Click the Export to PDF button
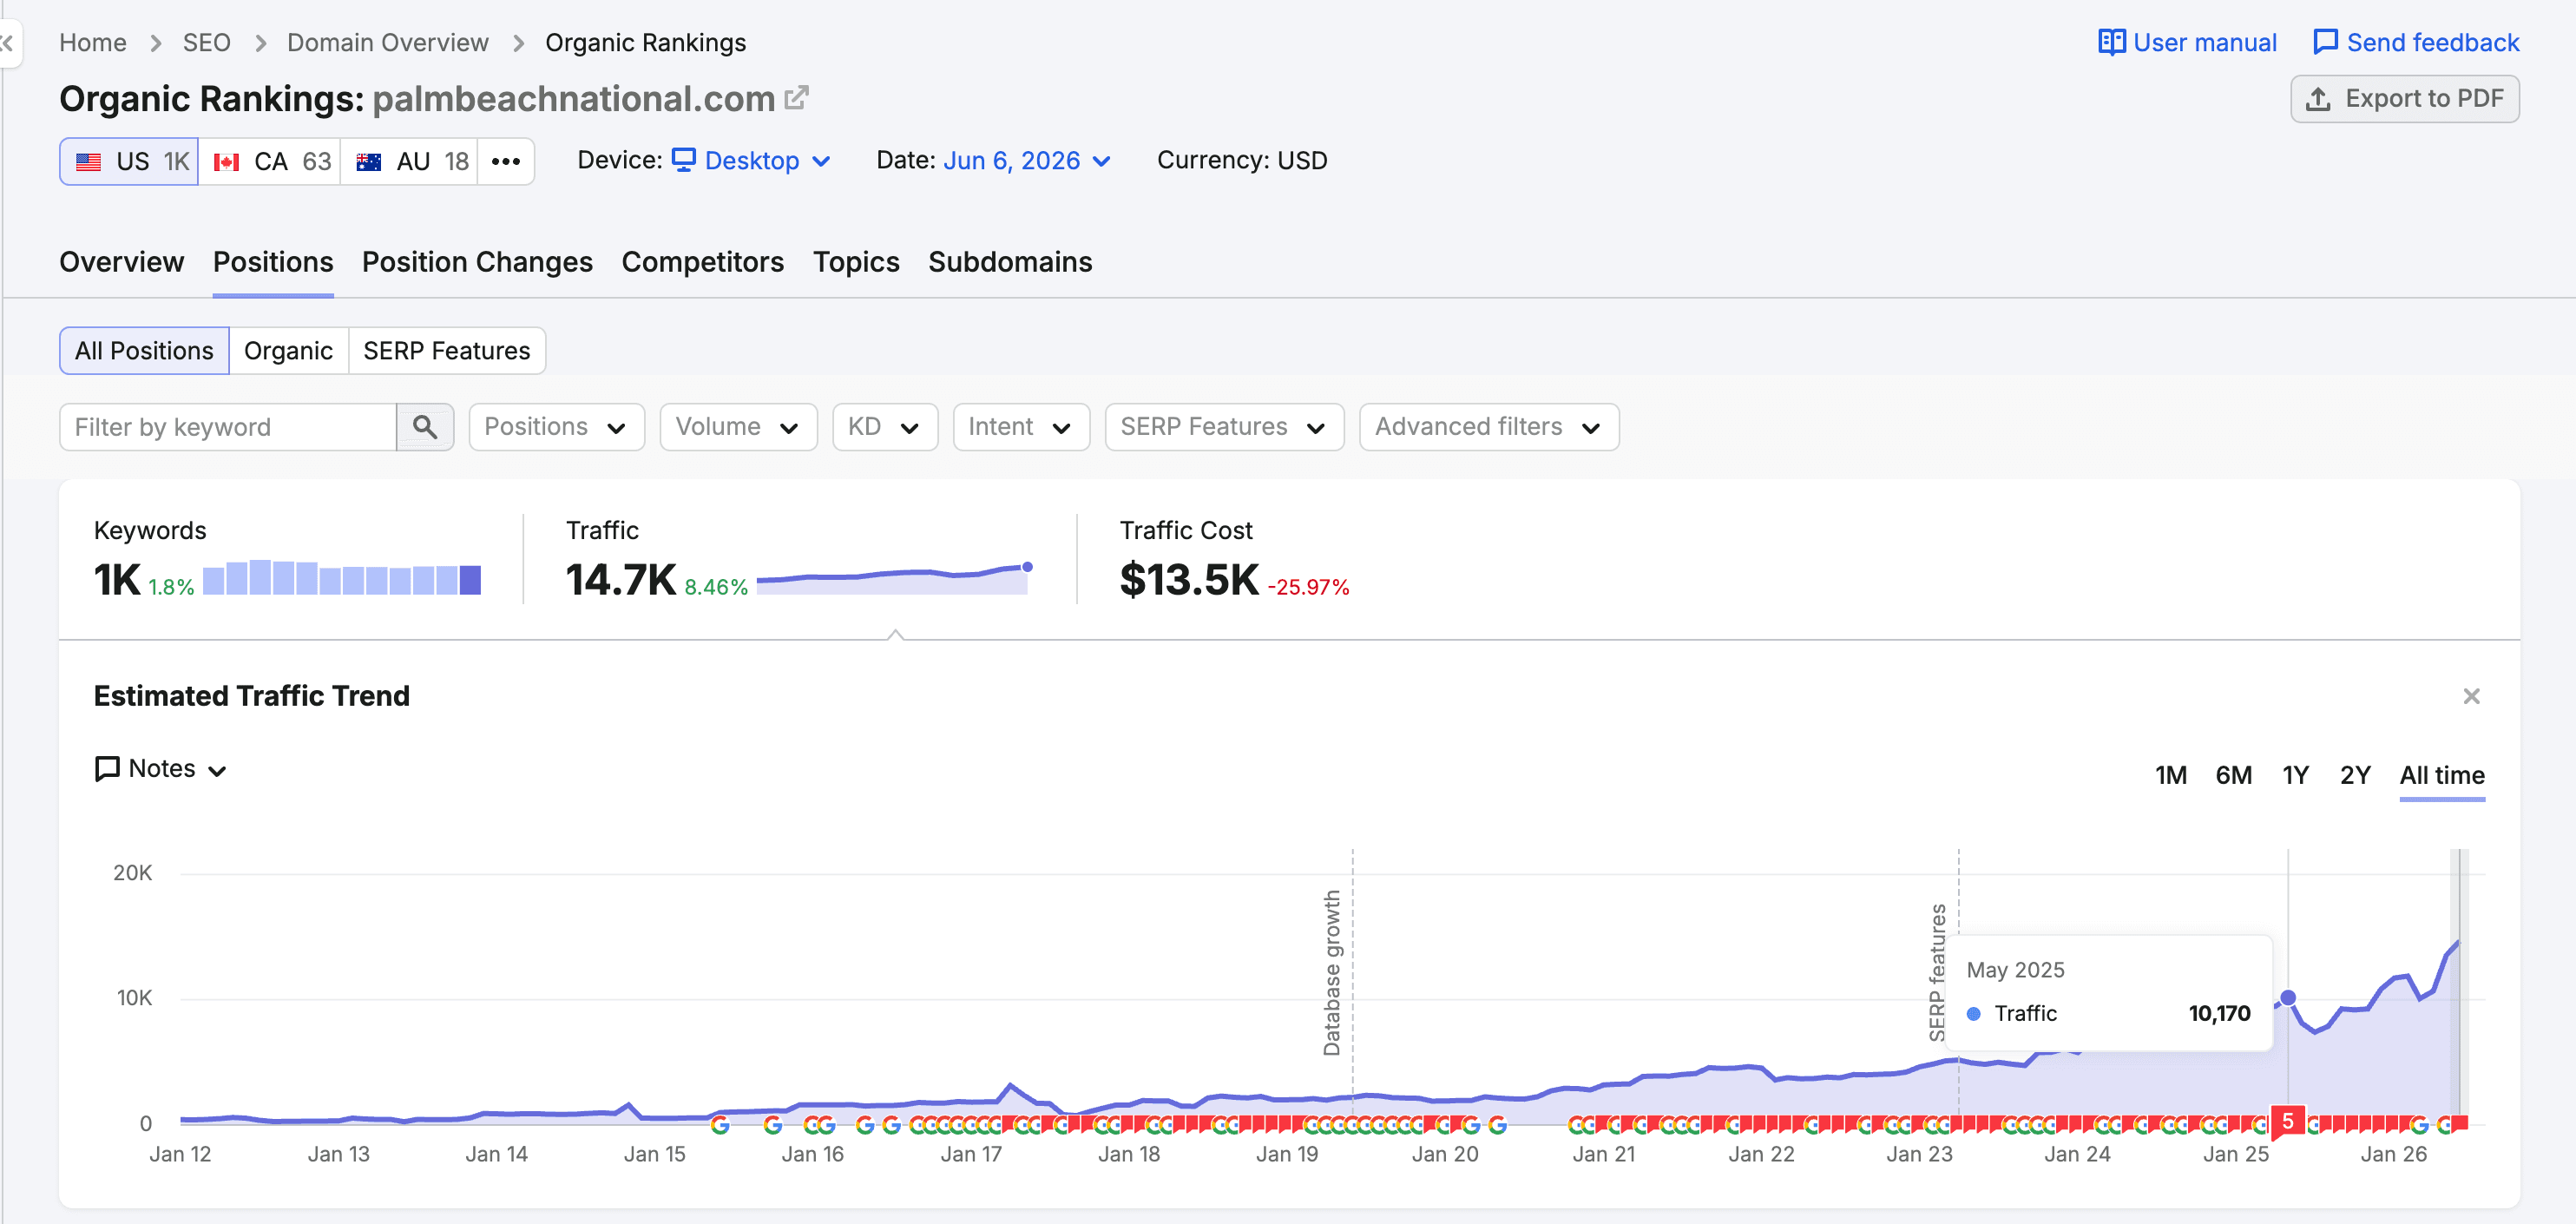Image resolution: width=2576 pixels, height=1224 pixels. tap(2404, 99)
